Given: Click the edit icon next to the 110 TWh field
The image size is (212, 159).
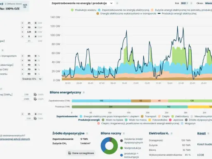Looking at the screenshot, I should coord(35,118).
